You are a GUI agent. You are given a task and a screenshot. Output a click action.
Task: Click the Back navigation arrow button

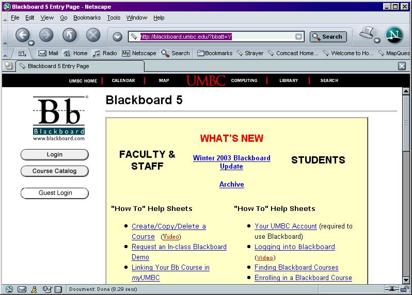click(x=22, y=35)
